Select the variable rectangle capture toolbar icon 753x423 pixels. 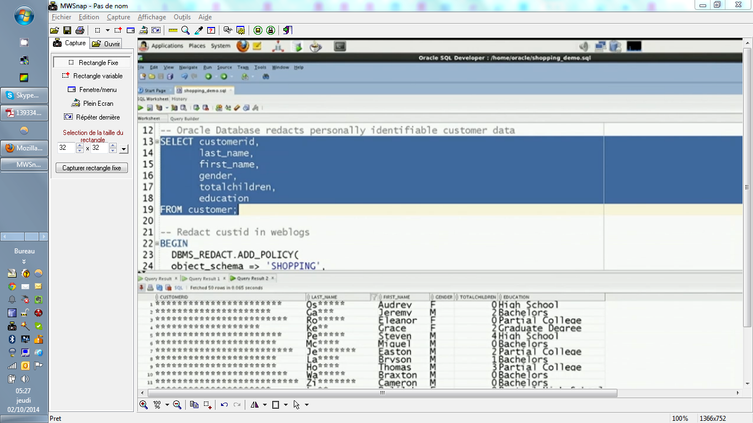(x=118, y=30)
